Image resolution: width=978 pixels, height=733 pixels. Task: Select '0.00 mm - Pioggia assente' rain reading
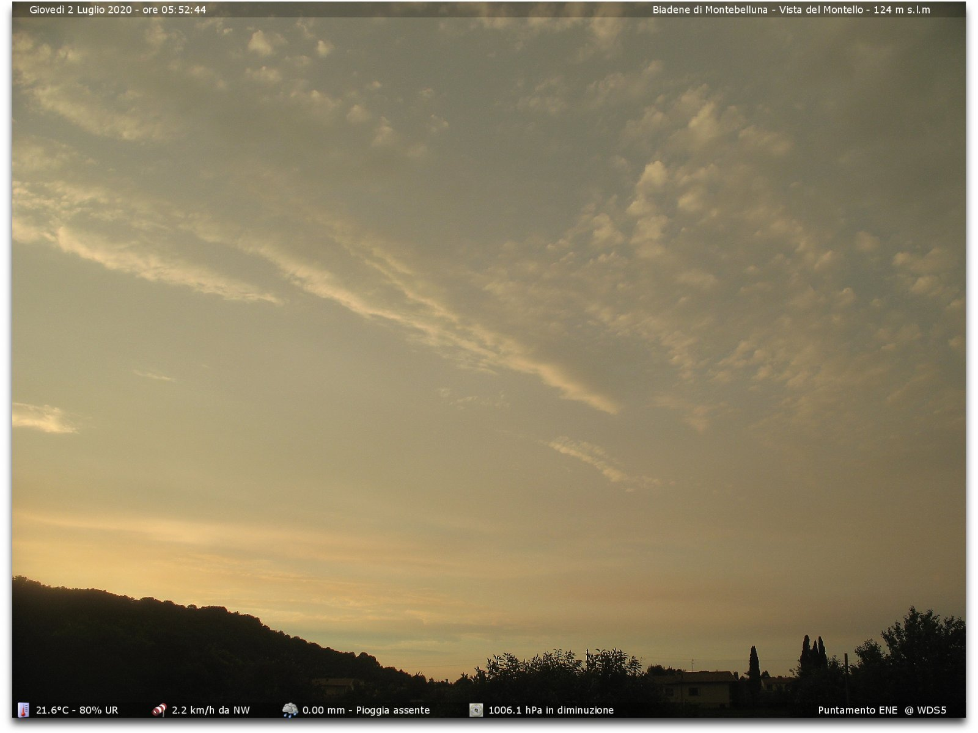click(x=366, y=710)
